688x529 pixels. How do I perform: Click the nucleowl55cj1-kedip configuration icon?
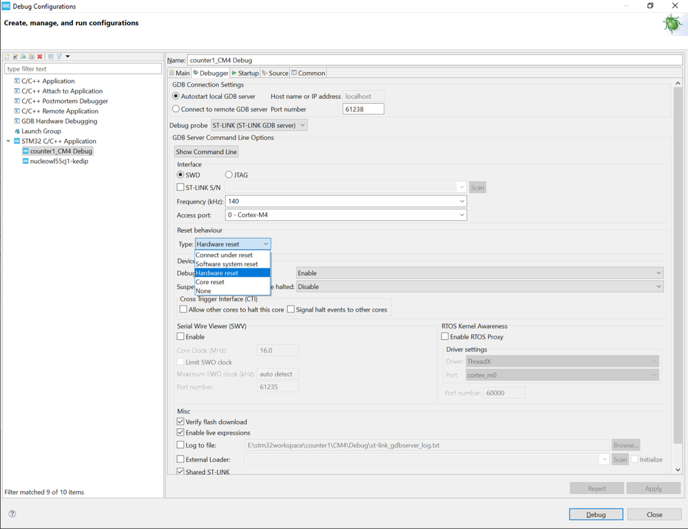pos(25,161)
